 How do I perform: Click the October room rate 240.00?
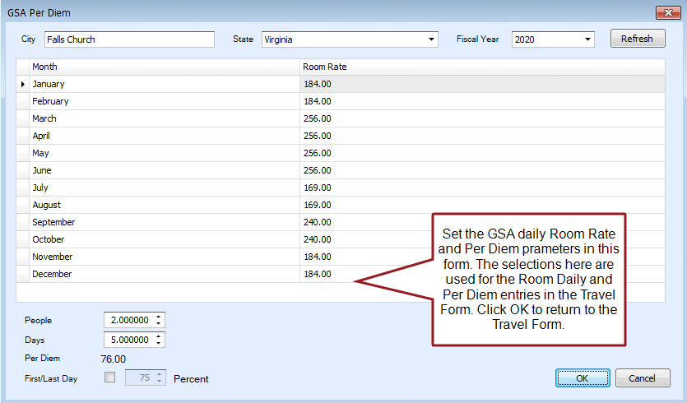coord(318,239)
